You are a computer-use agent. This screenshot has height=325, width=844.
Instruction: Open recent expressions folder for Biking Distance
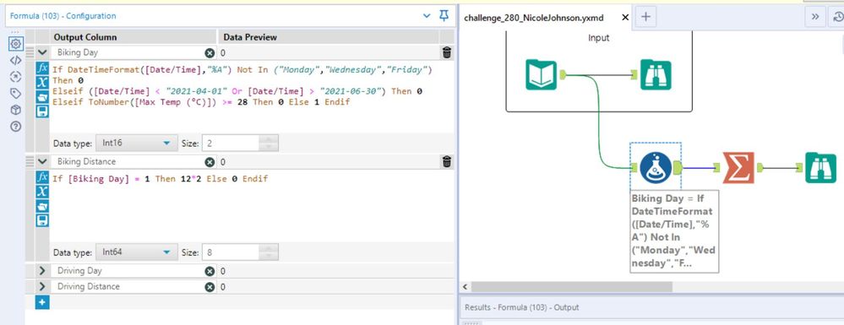coord(42,205)
